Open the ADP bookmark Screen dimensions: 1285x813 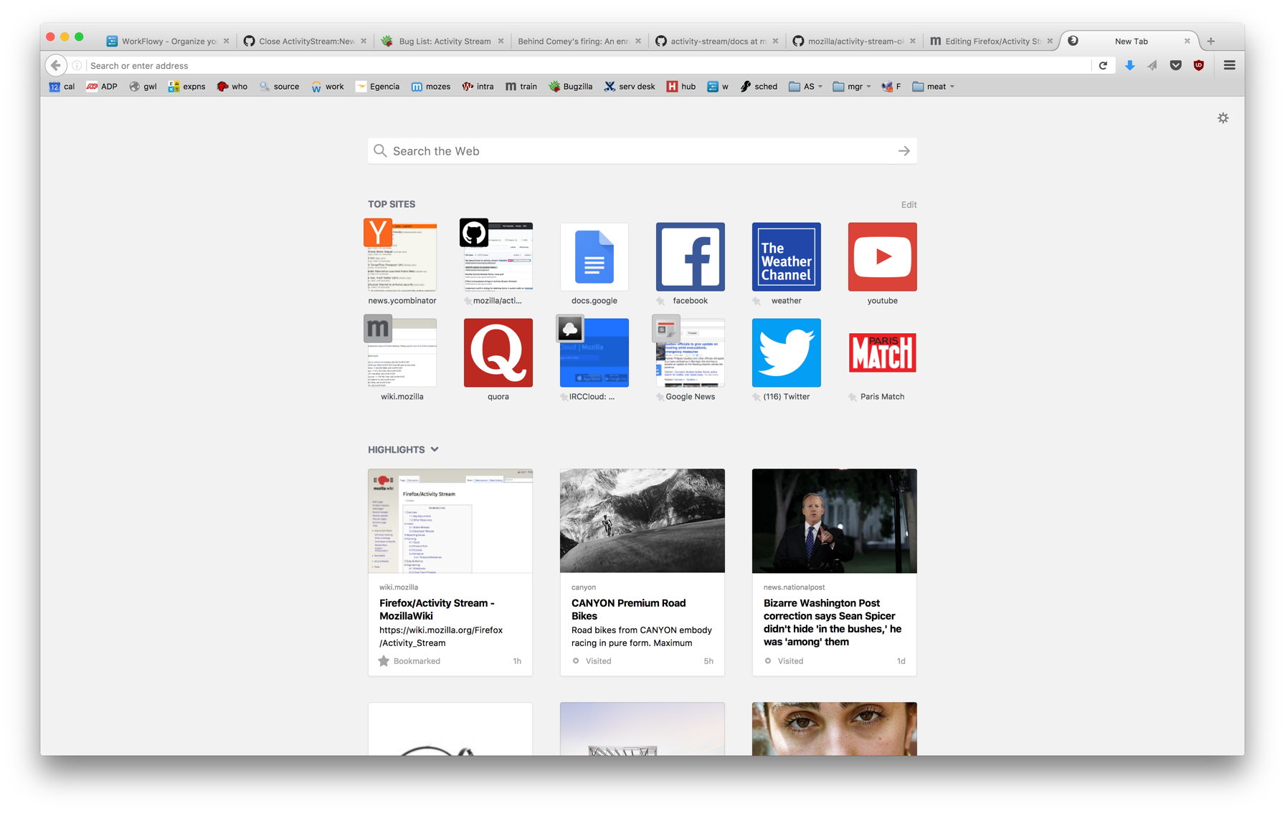point(102,87)
